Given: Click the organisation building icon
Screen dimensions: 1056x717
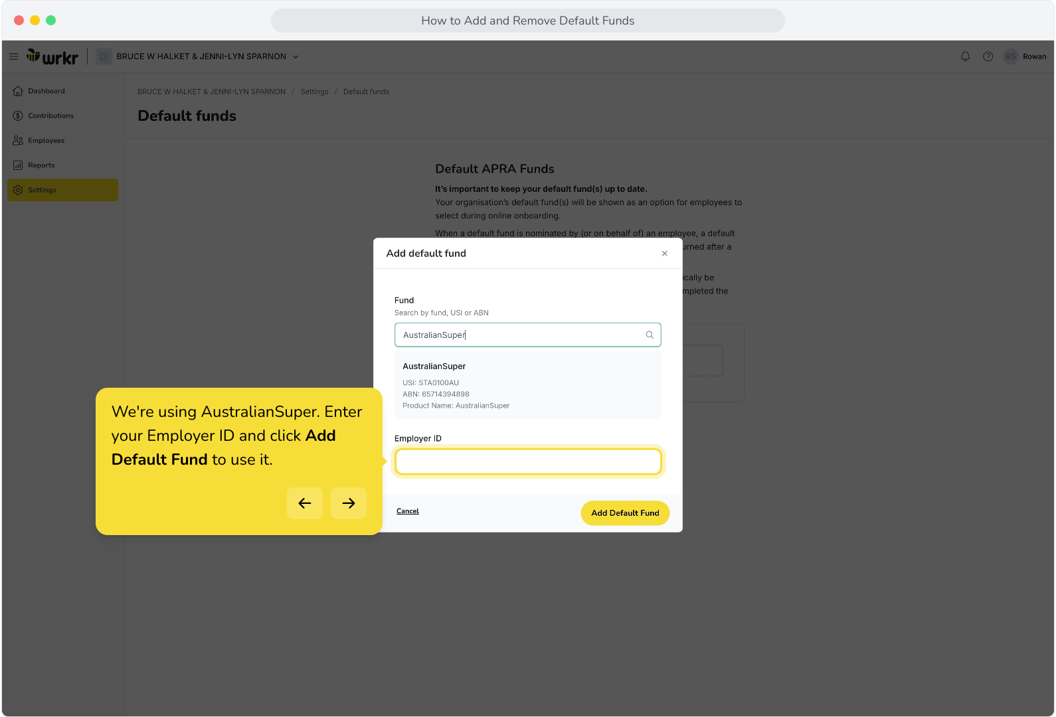Looking at the screenshot, I should tap(104, 56).
